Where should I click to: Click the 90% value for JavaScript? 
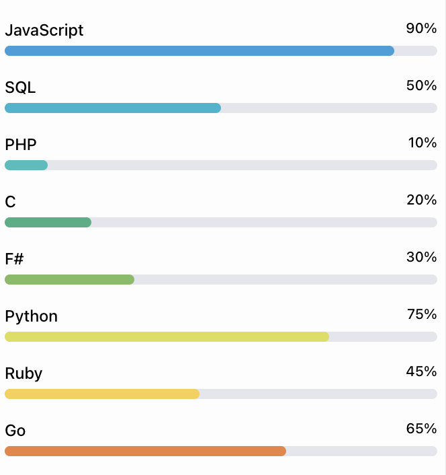[x=421, y=29]
